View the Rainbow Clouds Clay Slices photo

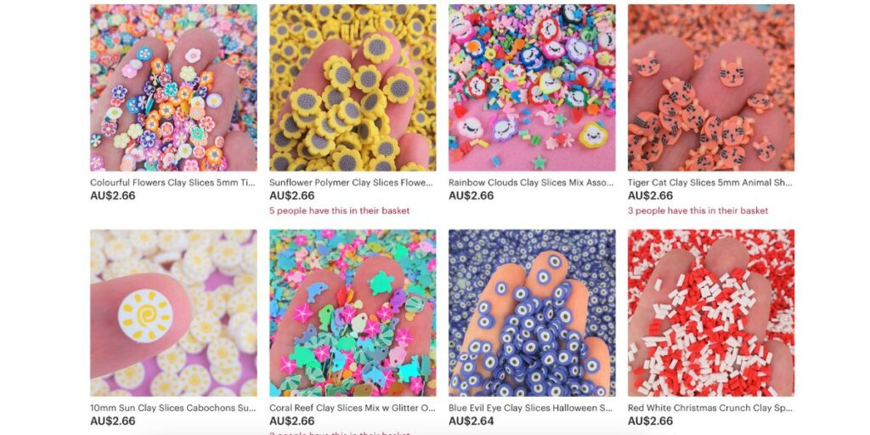(x=532, y=88)
